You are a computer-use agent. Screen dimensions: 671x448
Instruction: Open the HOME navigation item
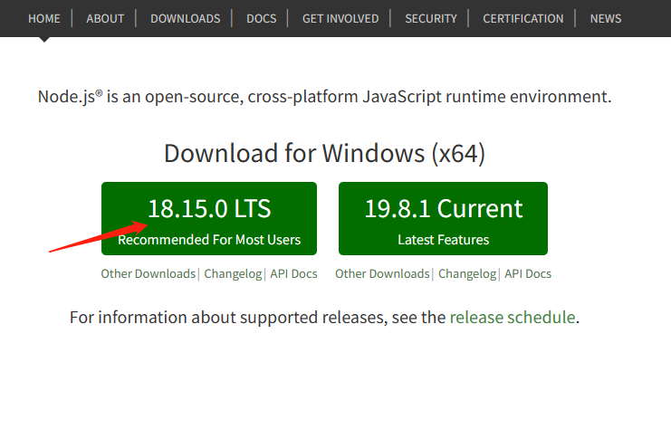click(x=44, y=19)
